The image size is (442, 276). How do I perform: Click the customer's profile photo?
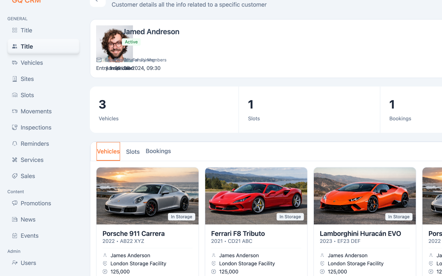(114, 44)
